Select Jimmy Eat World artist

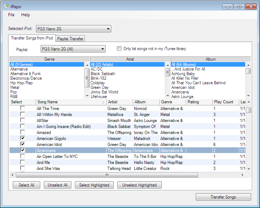[x=127, y=92]
